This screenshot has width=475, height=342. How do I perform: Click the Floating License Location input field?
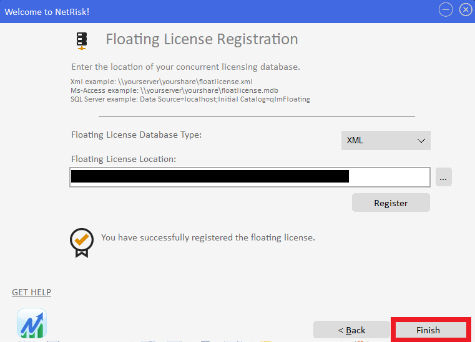250,177
